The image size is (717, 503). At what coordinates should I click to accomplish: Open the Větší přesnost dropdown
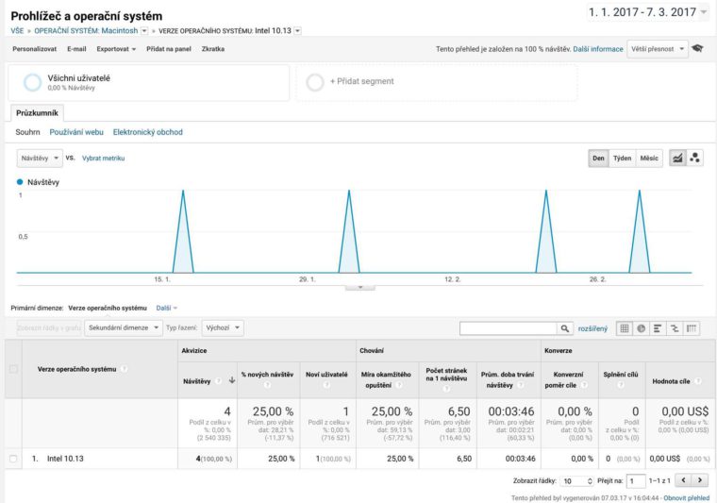click(x=658, y=49)
